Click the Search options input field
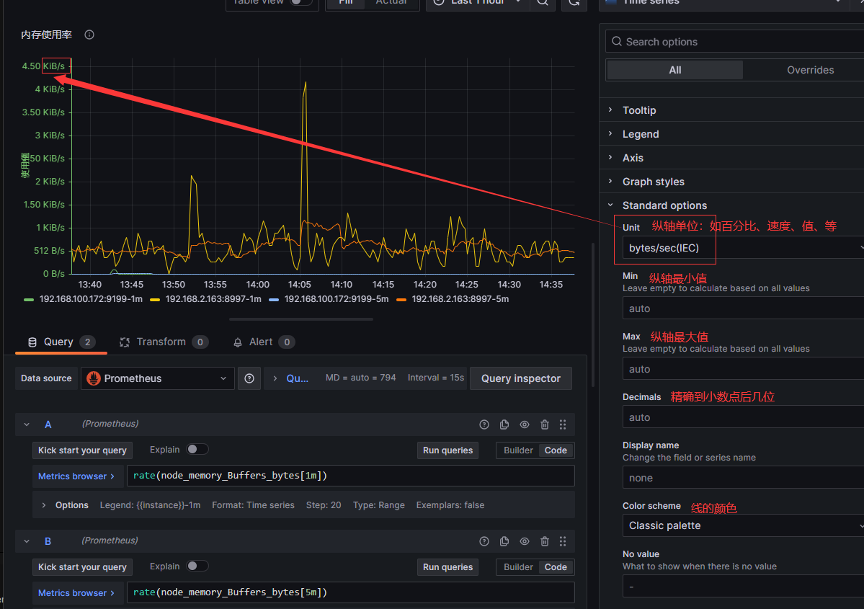This screenshot has width=864, height=609. click(735, 42)
